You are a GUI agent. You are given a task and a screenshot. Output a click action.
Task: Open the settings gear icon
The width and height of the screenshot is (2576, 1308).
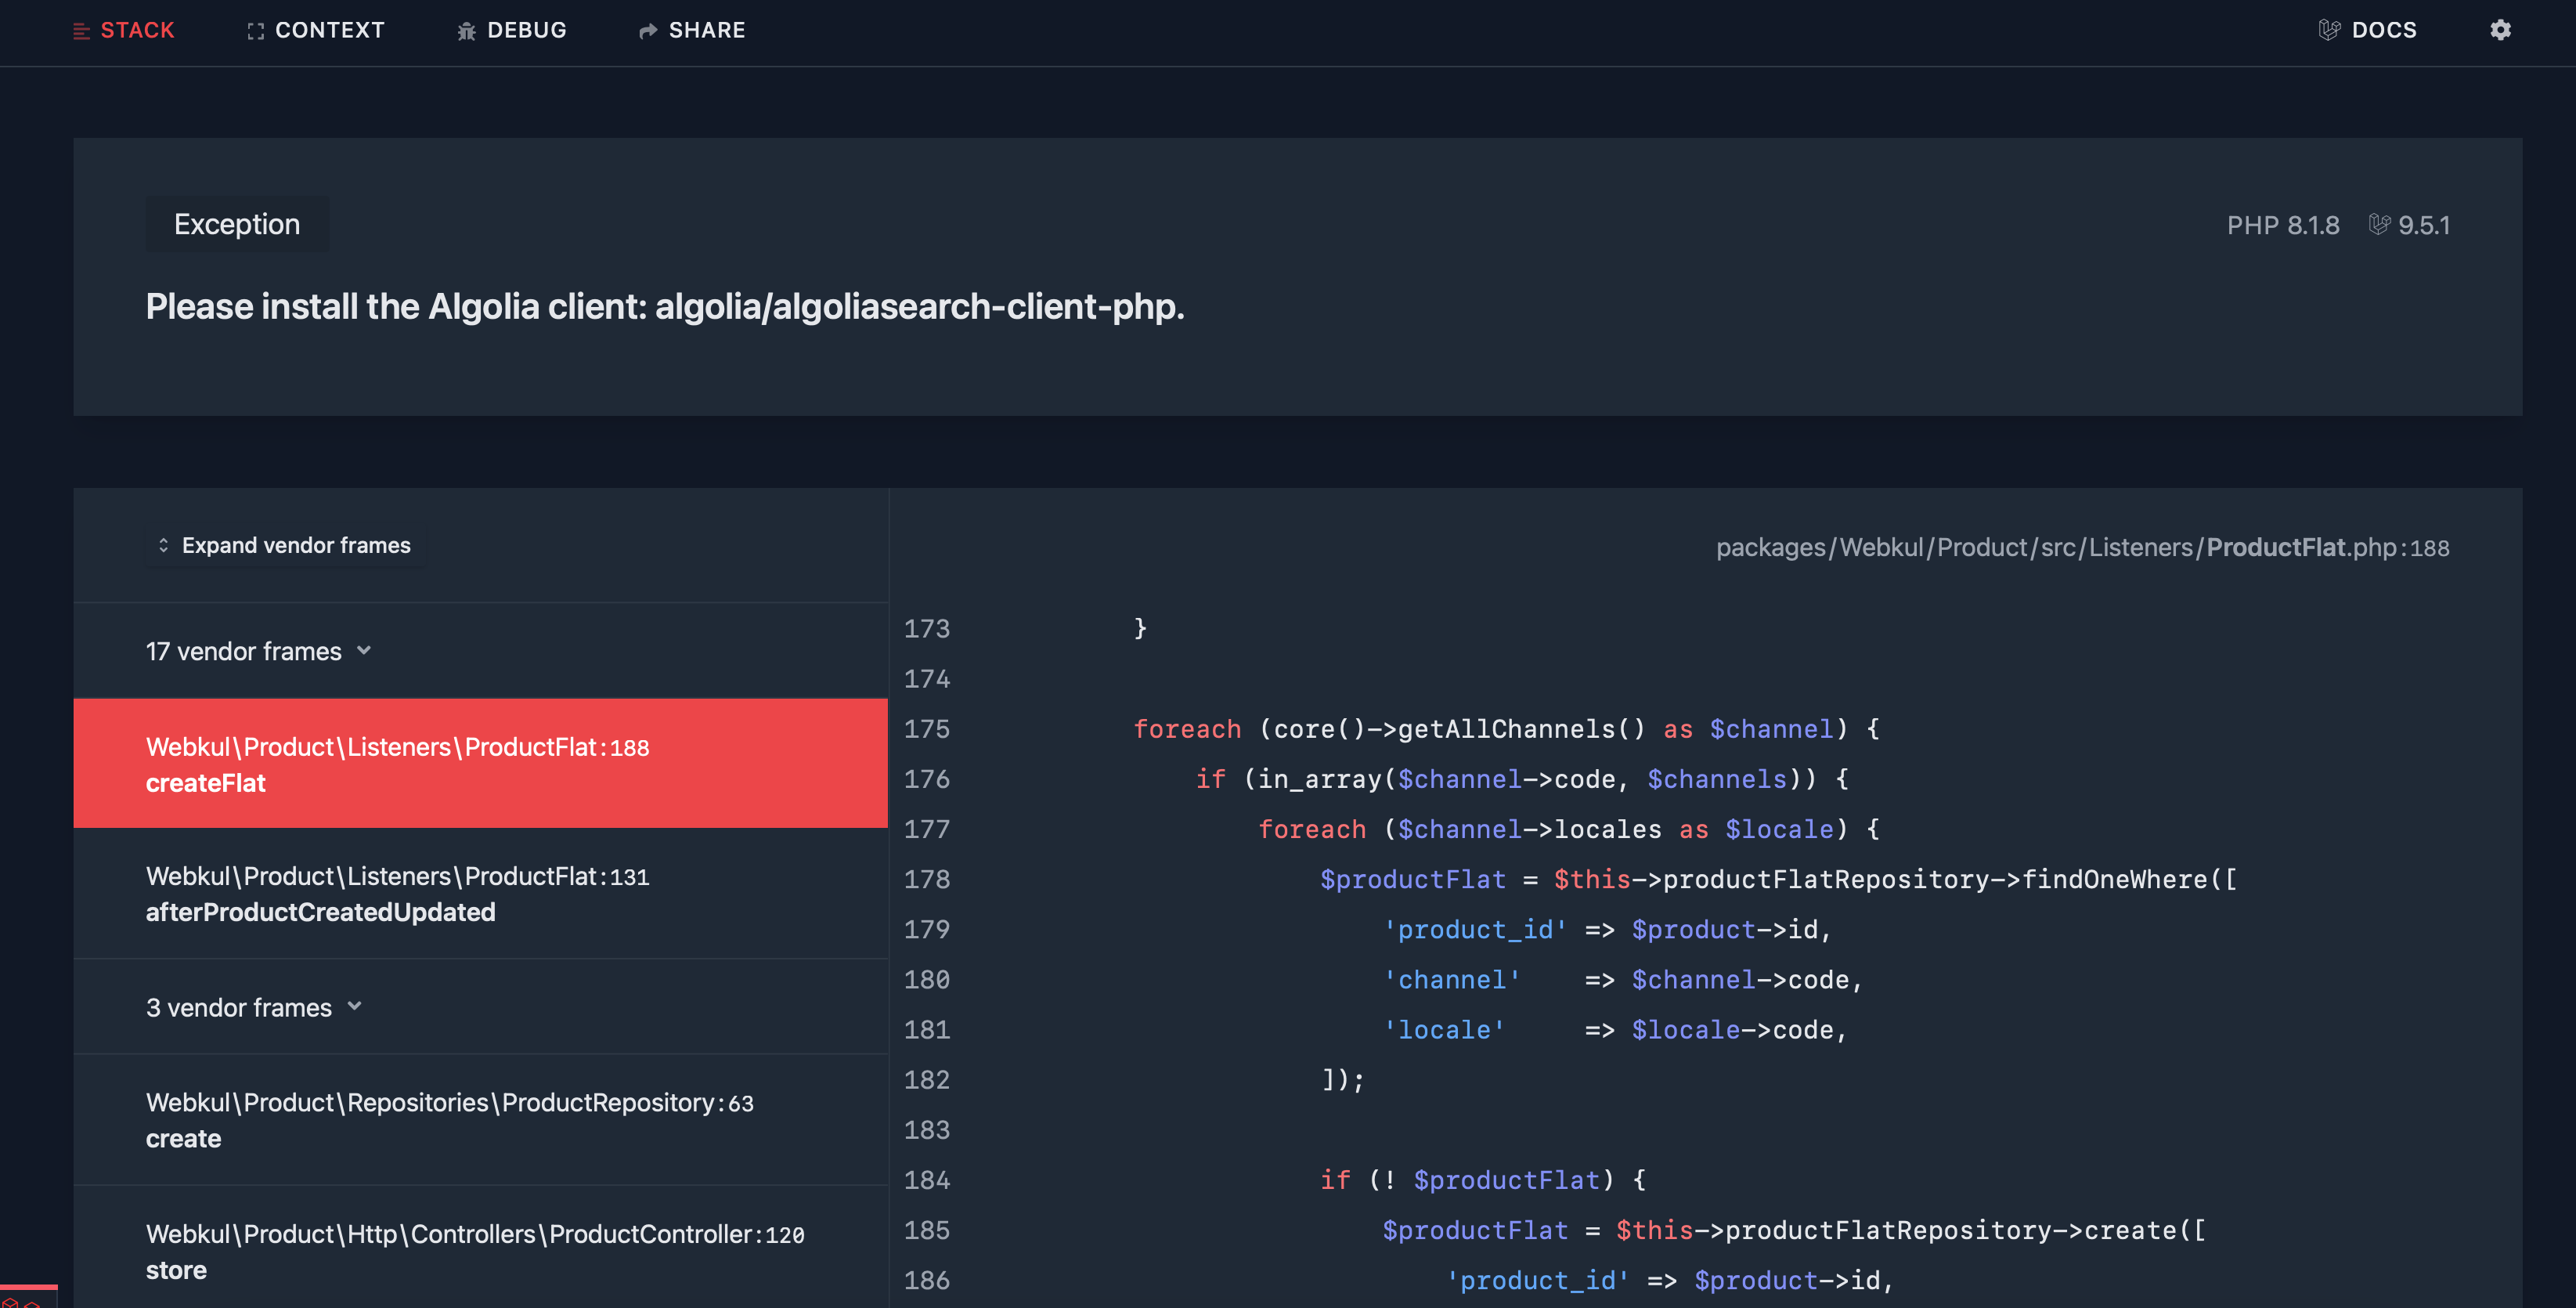tap(2500, 30)
